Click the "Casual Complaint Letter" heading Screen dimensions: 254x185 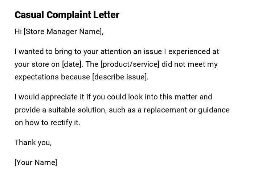point(67,15)
